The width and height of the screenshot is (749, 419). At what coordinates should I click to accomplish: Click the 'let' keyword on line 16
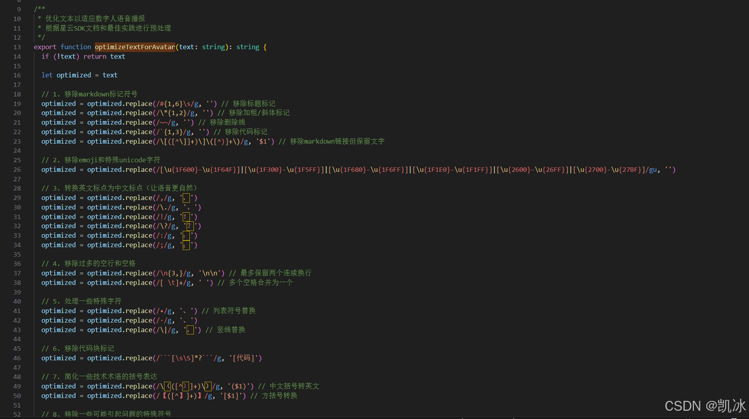point(47,75)
